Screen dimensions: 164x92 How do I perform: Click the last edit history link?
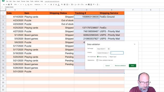pyautogui.click(x=52, y=1)
